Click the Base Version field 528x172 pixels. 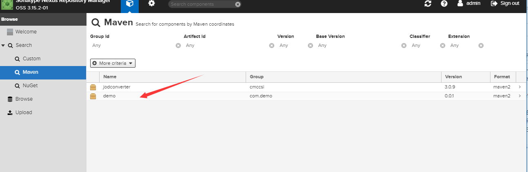pos(359,46)
